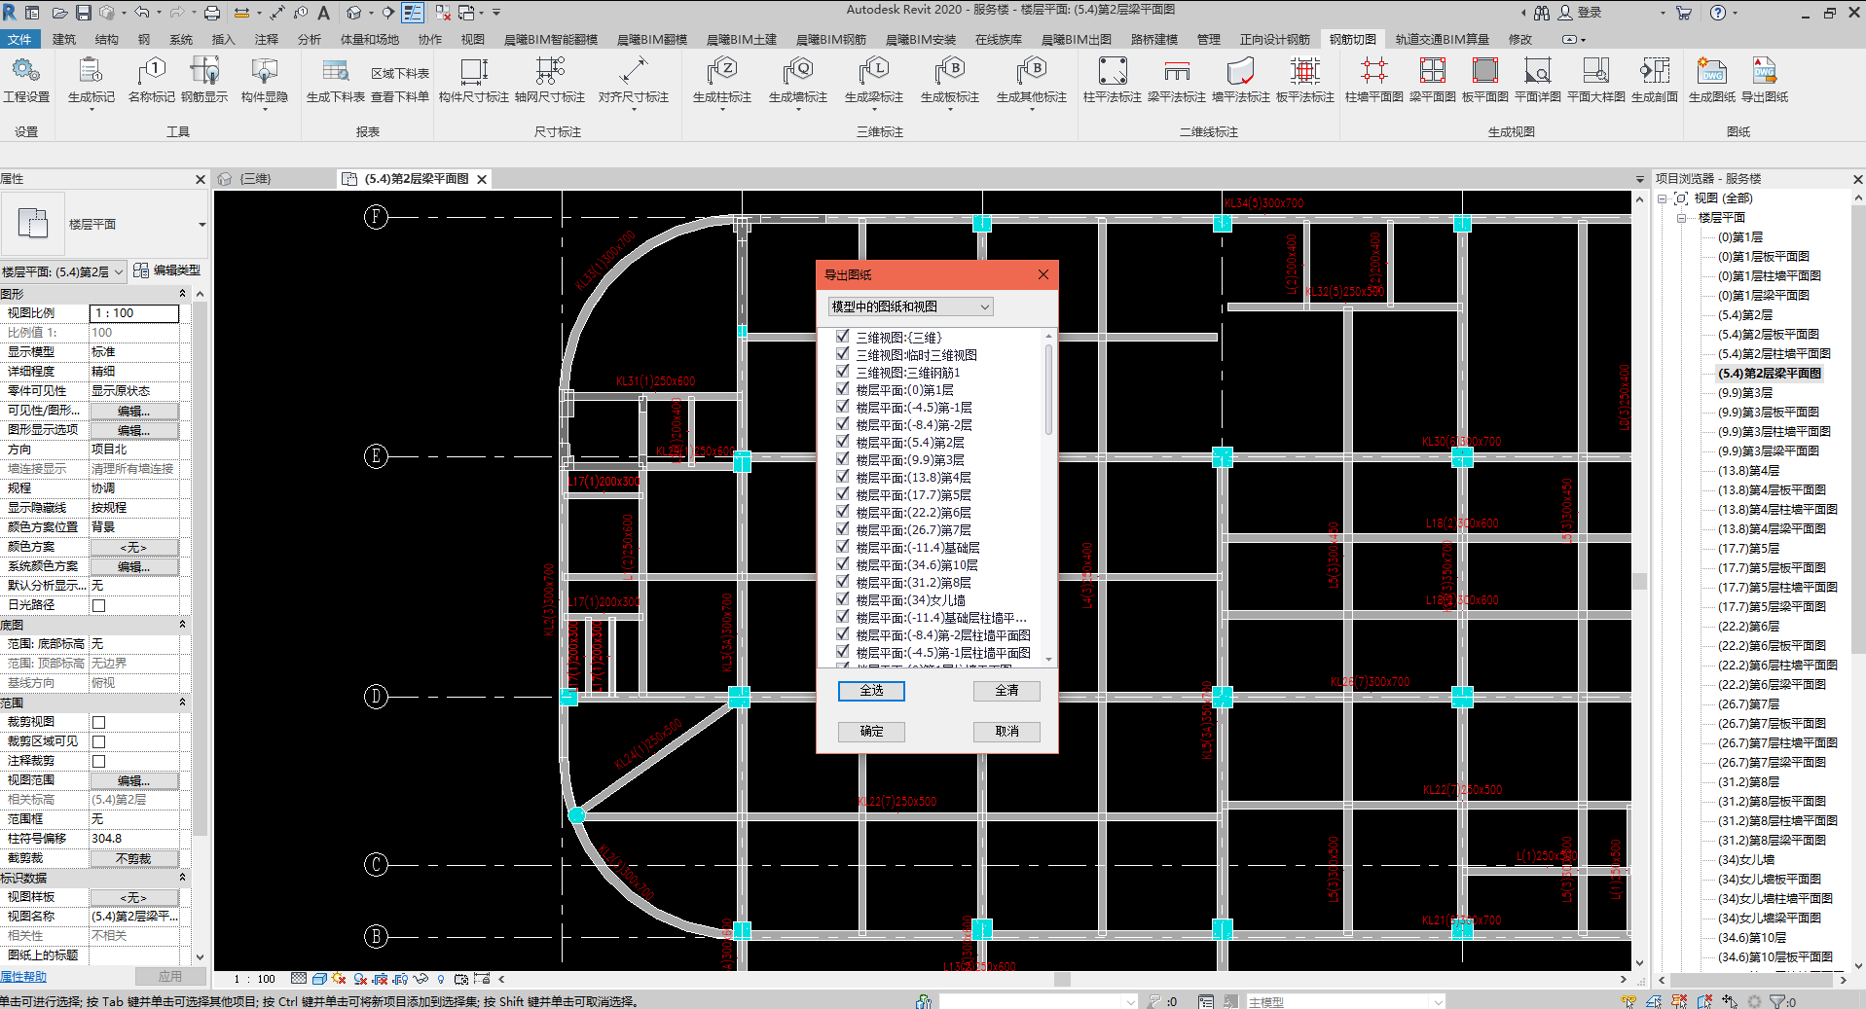Collapse 视图 (全部) tree node

1663,198
